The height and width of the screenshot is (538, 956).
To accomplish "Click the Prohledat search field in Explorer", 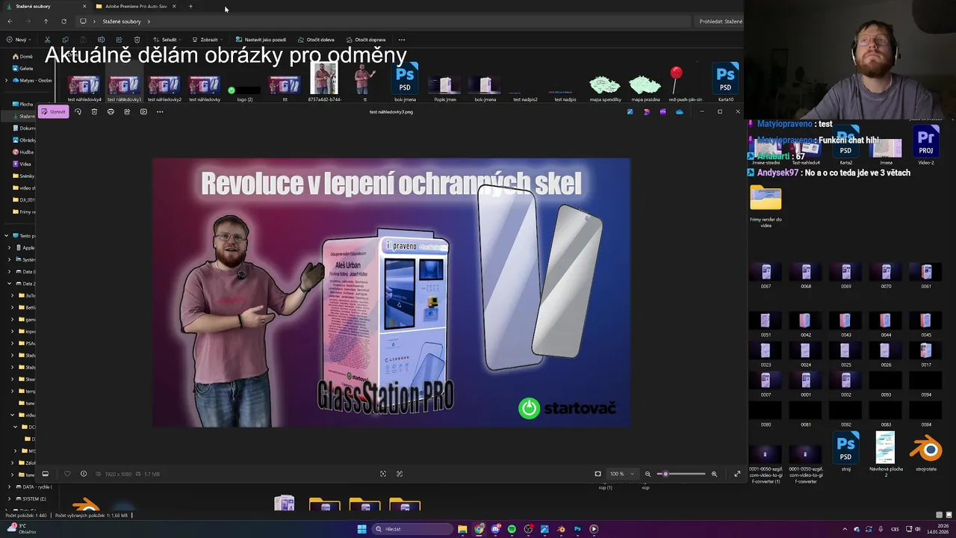I will click(719, 21).
